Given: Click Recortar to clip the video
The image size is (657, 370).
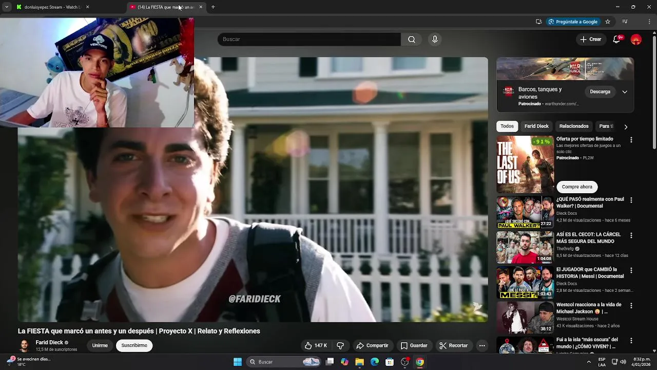Looking at the screenshot, I should pyautogui.click(x=454, y=346).
